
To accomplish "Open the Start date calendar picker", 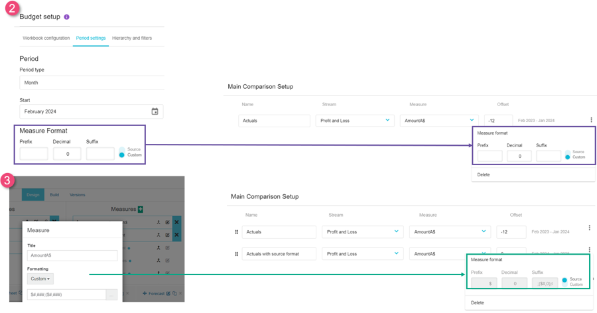I will 155,111.
